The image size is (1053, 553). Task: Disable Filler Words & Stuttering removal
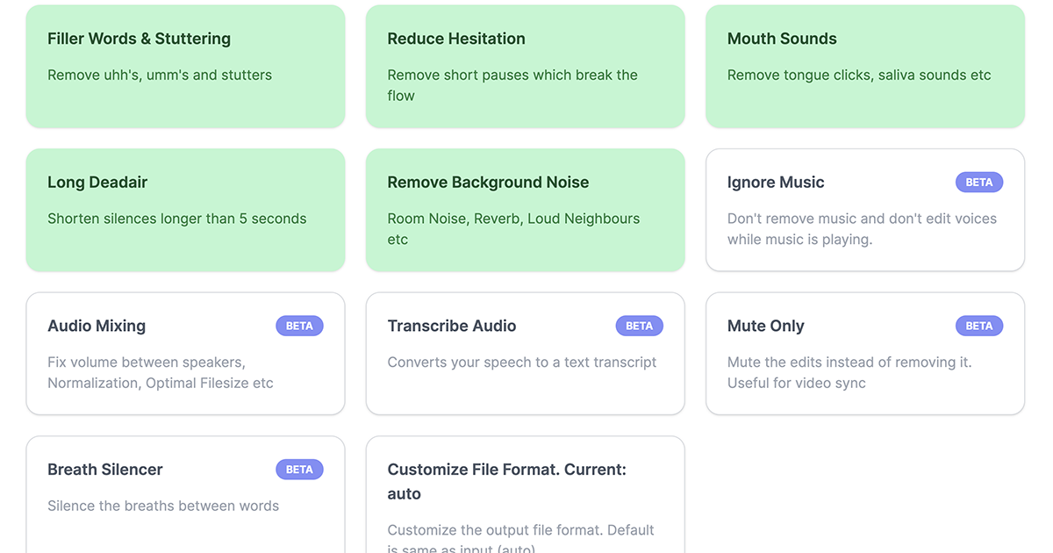tap(185, 66)
